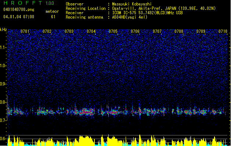Click the 0704 time marker
The height and width of the screenshot is (146, 231).
click(x=91, y=31)
